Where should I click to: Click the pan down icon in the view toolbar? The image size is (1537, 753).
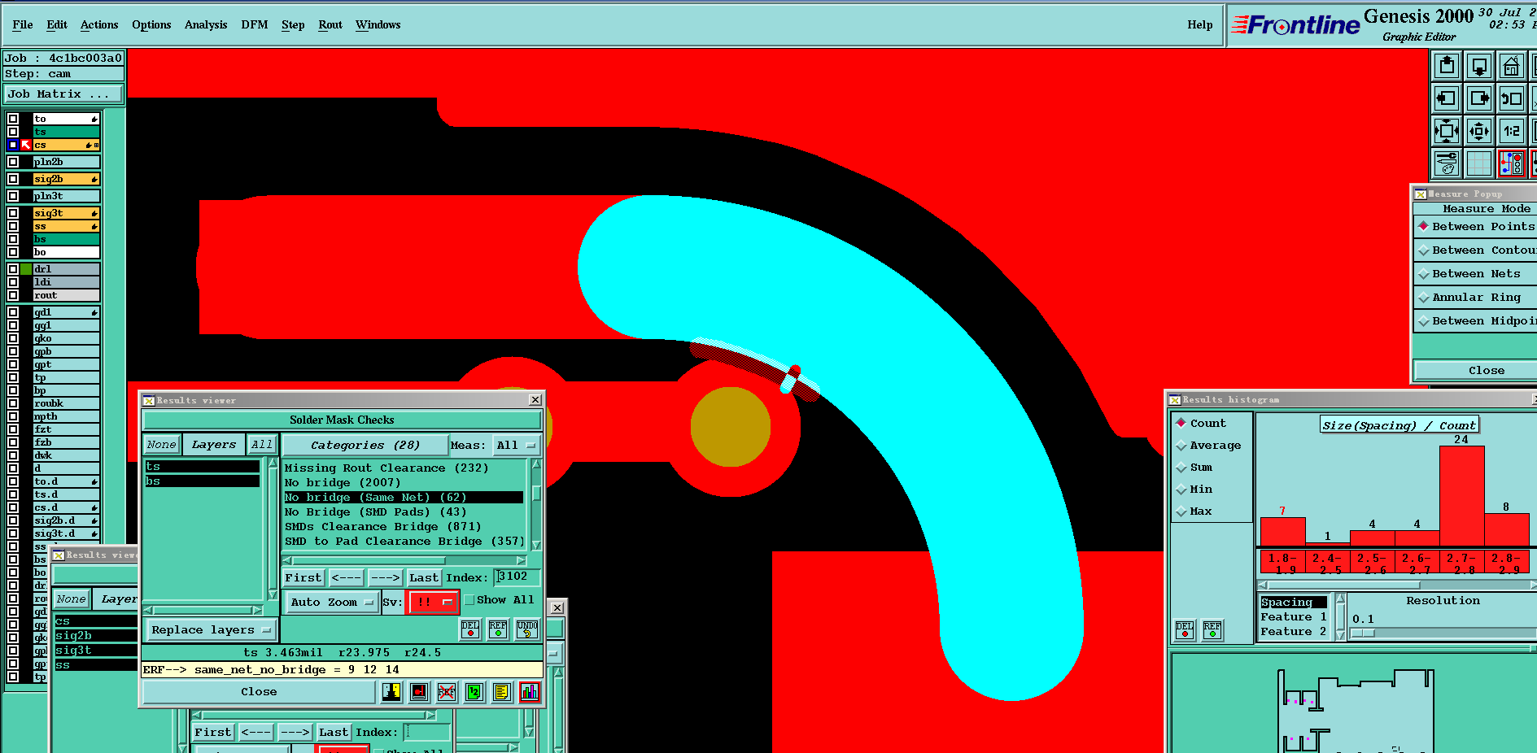coord(1479,66)
